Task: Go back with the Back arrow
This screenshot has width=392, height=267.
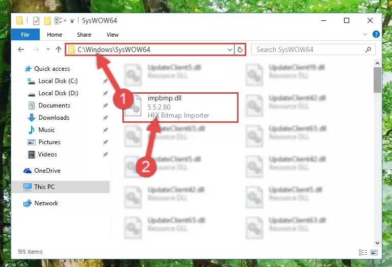Action: (x=21, y=49)
